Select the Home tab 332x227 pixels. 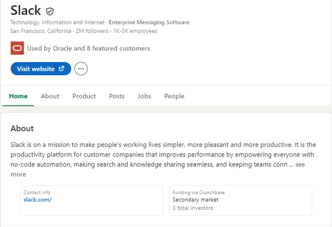point(18,96)
